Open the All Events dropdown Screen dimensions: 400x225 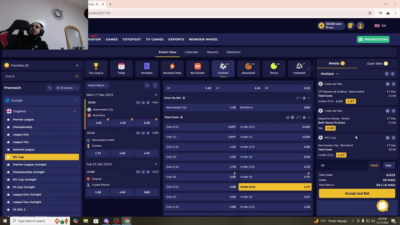click(x=67, y=88)
